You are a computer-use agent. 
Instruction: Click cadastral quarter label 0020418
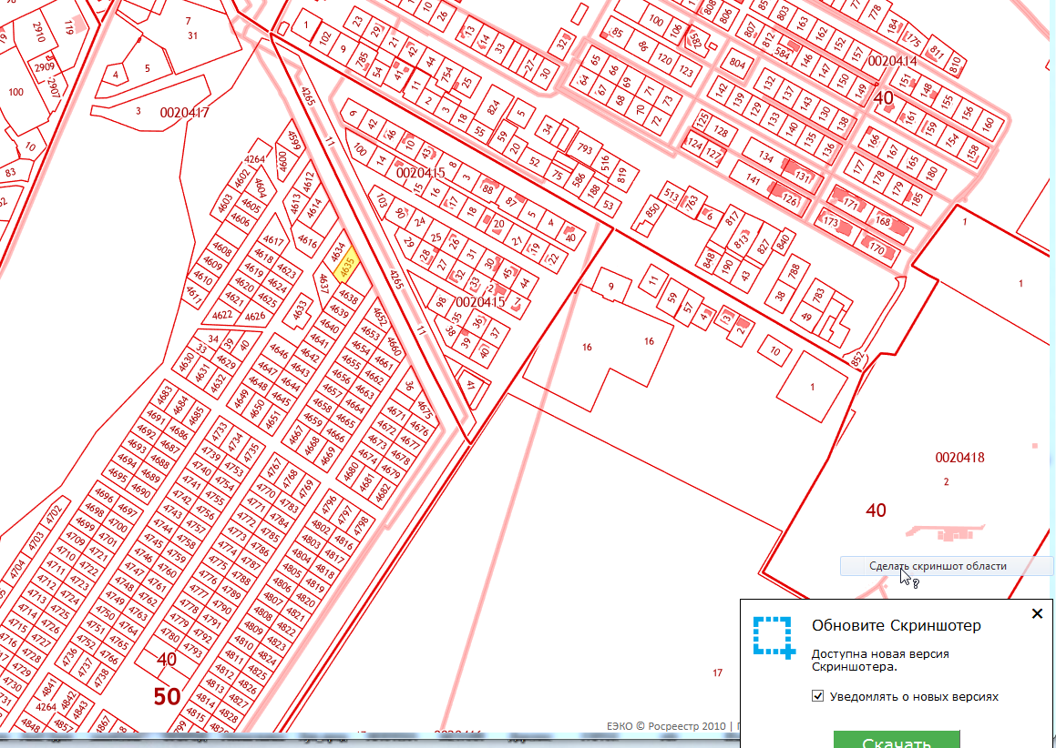click(x=959, y=458)
